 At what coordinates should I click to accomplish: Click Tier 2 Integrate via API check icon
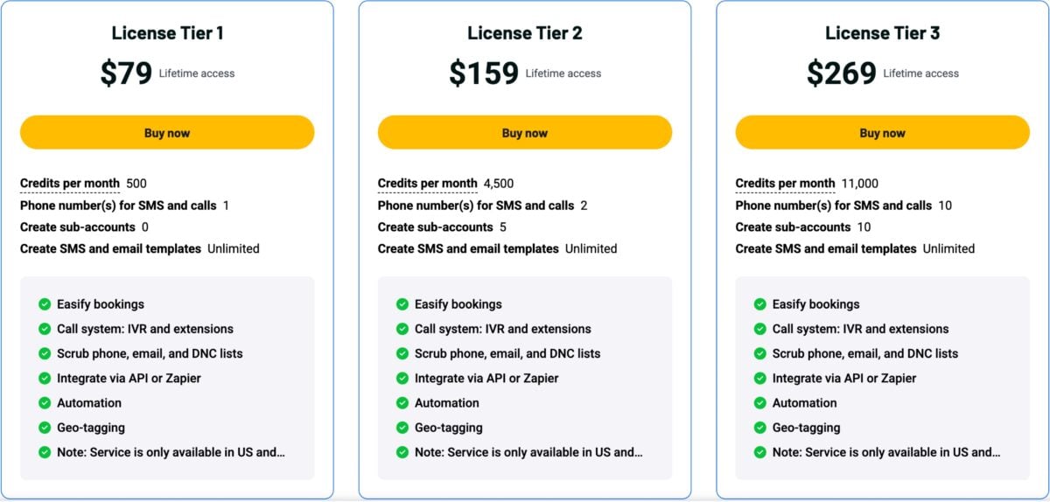pos(402,379)
